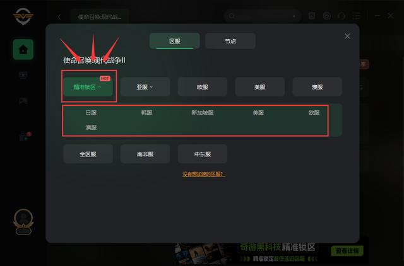Image resolution: width=404 pixels, height=266 pixels.
Task: Collapse the 精准锁区 dropdown
Action: point(88,87)
